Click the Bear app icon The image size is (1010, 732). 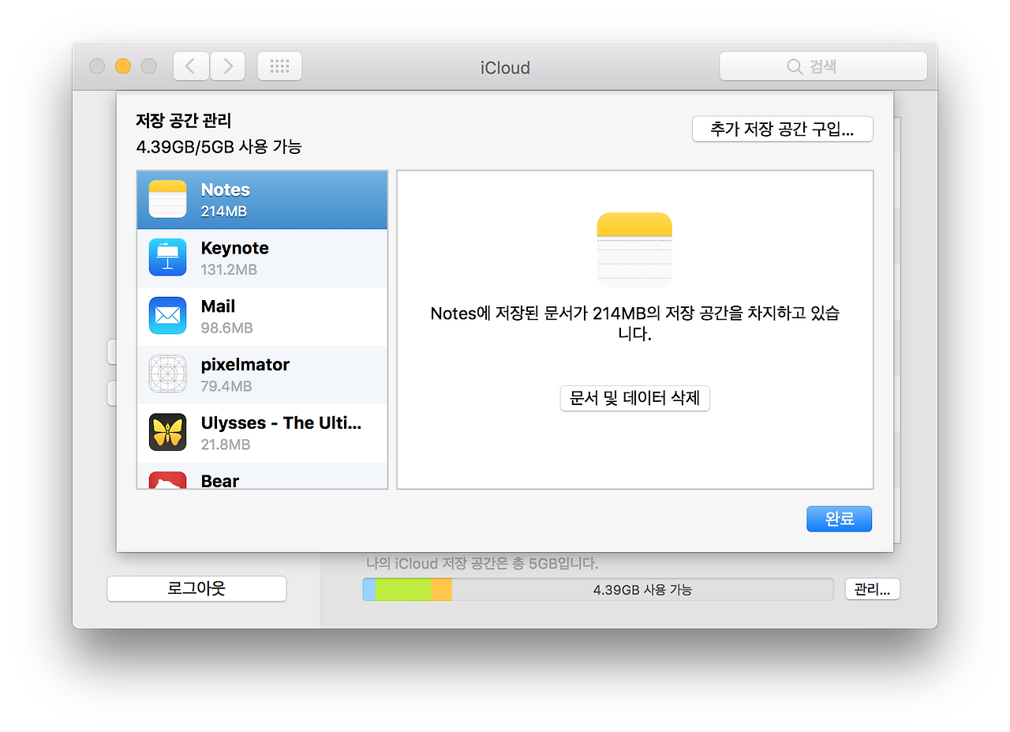167,480
